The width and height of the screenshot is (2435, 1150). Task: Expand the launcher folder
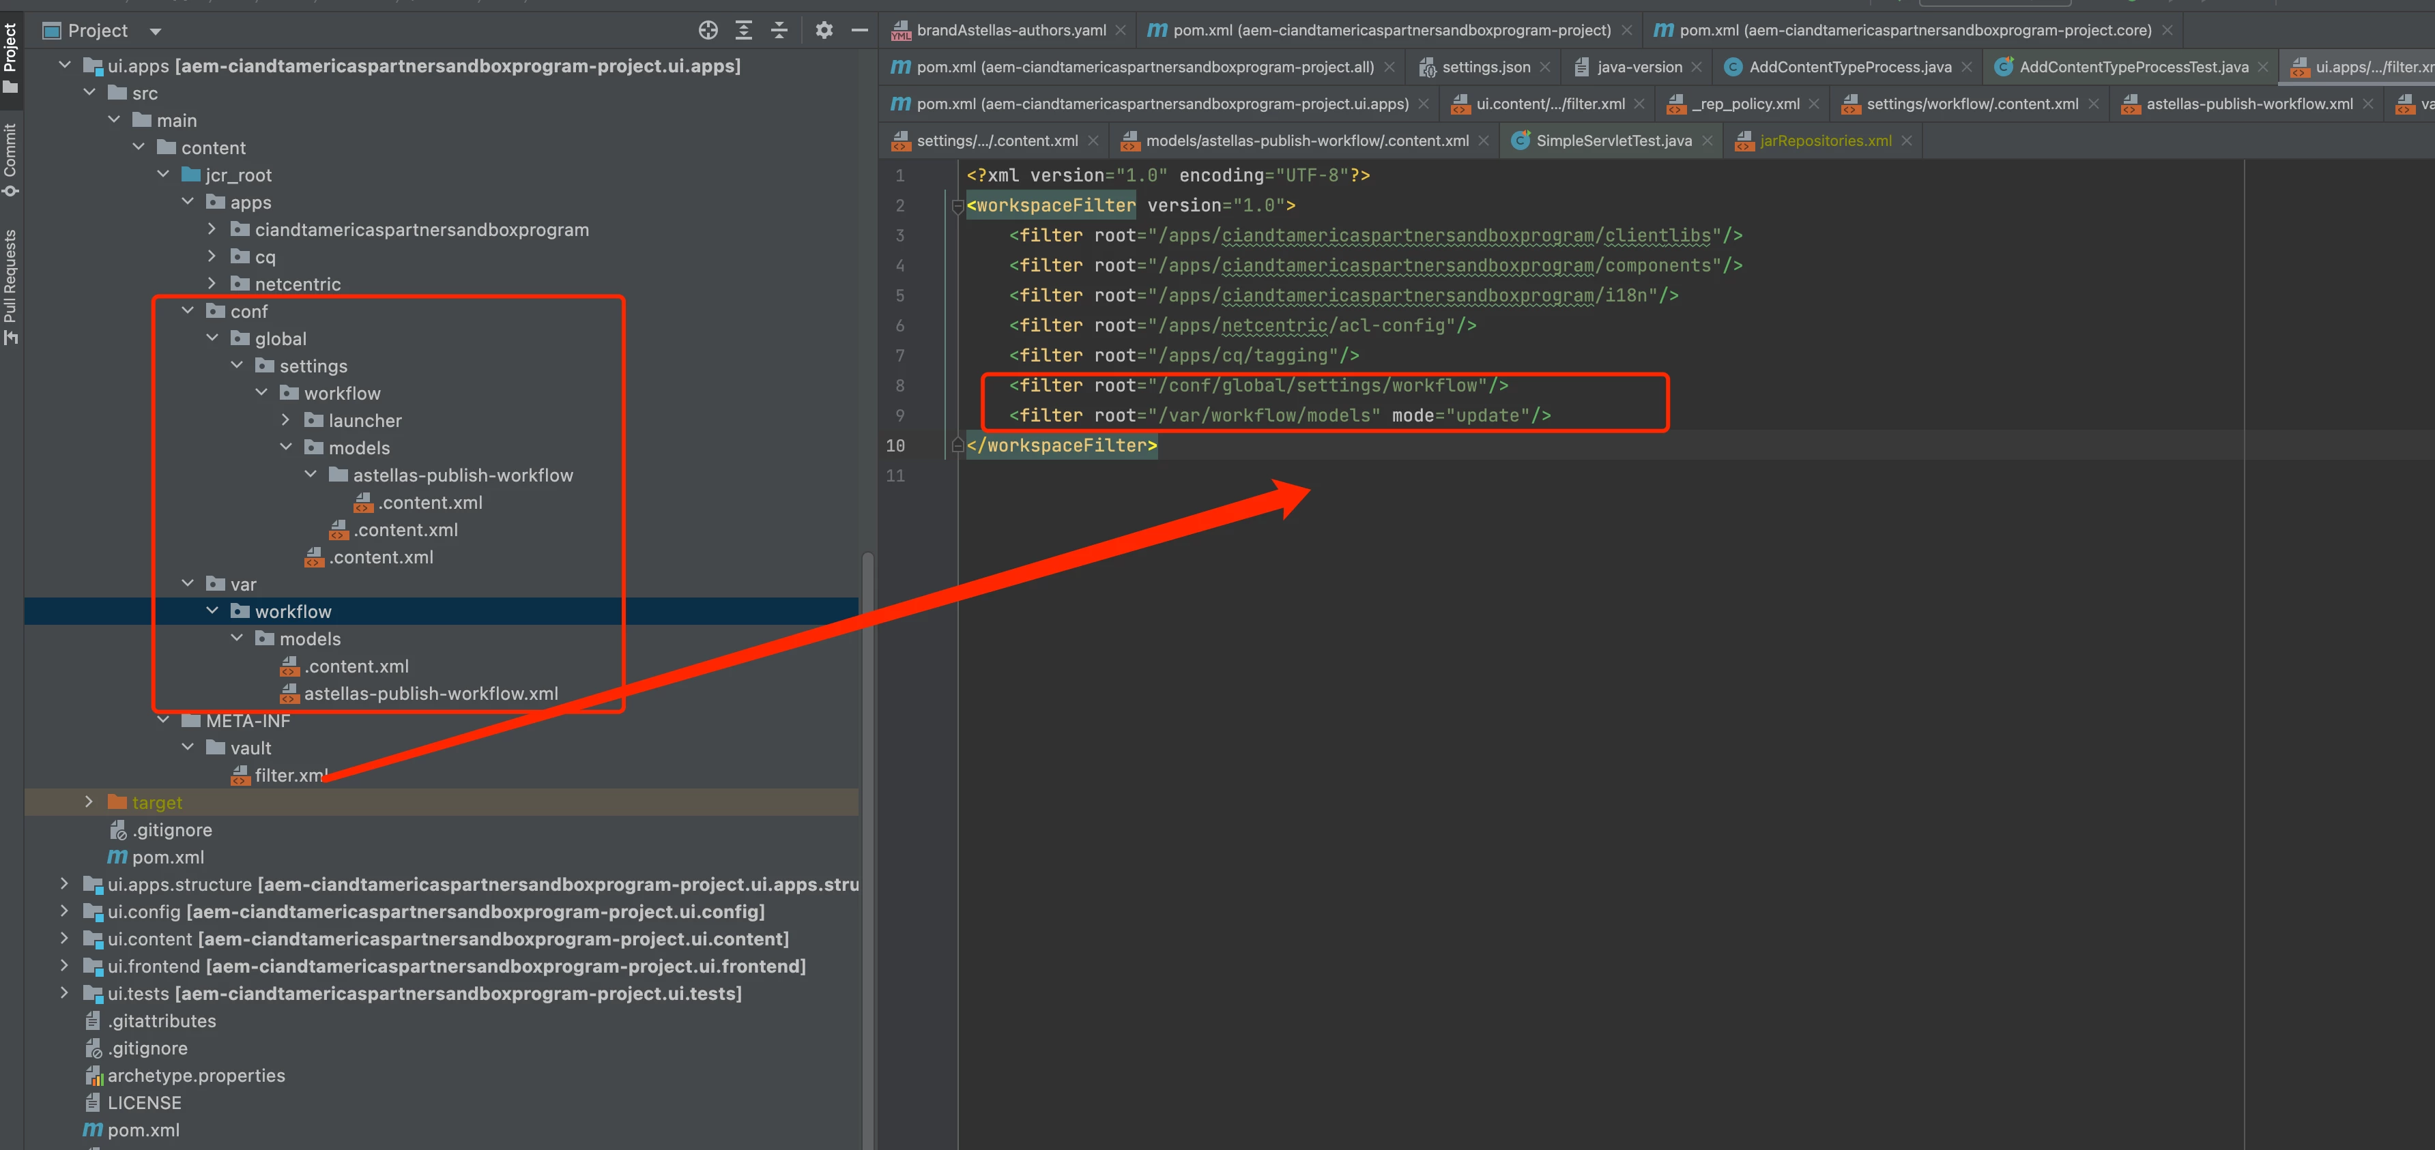285,419
